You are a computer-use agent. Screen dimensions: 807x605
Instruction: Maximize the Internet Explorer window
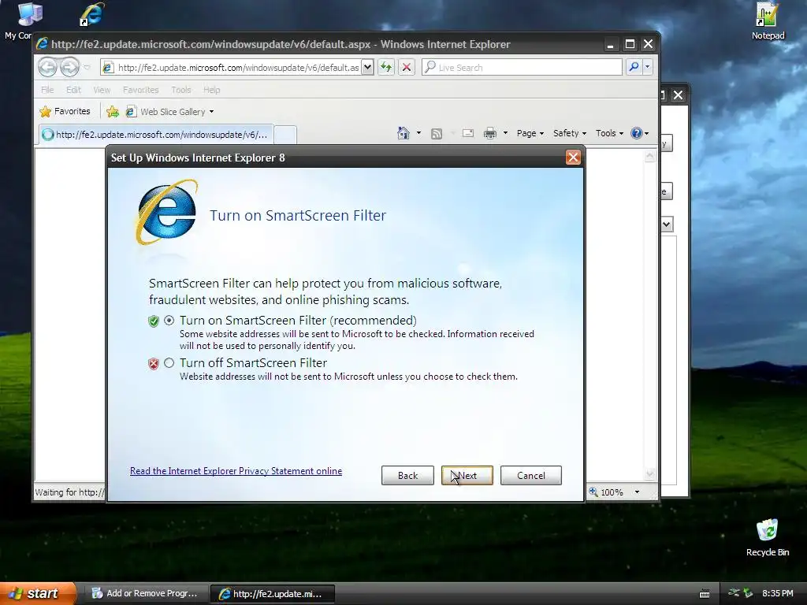tap(630, 45)
